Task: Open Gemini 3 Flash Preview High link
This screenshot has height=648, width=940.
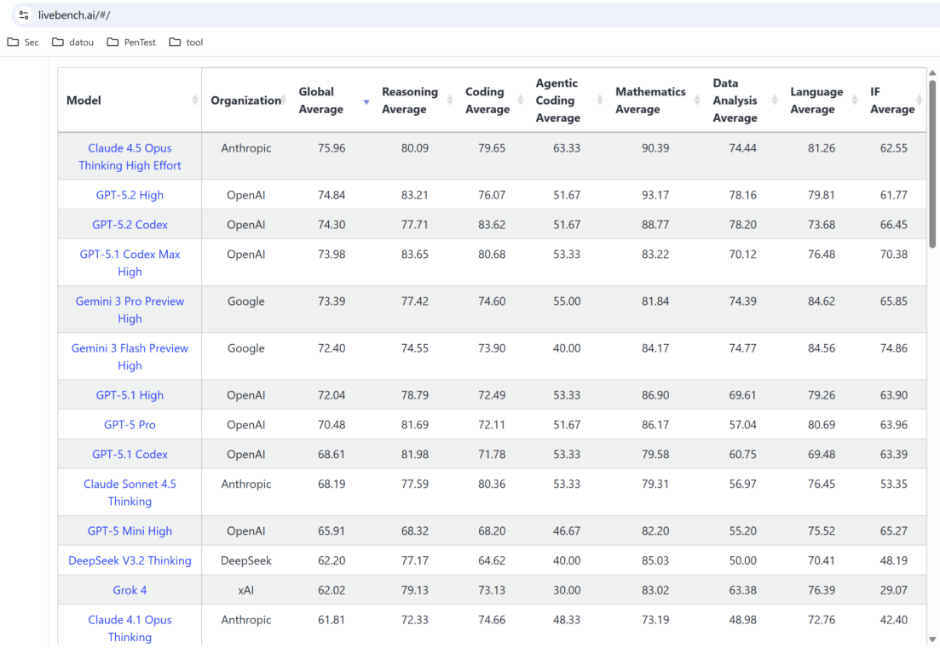Action: click(x=130, y=356)
